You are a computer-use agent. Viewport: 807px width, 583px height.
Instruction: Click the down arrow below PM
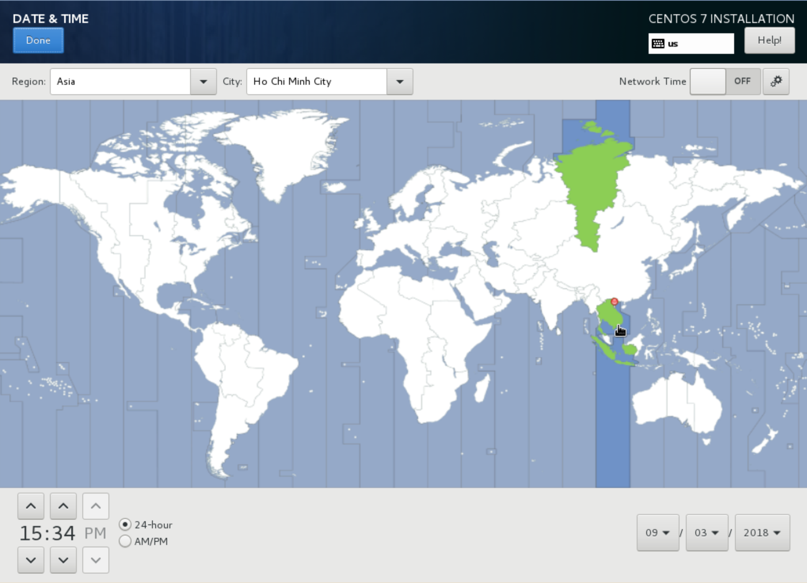point(96,560)
